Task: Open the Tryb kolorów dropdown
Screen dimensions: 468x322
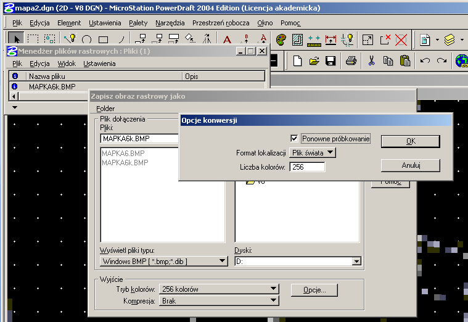Action: [x=219, y=289]
